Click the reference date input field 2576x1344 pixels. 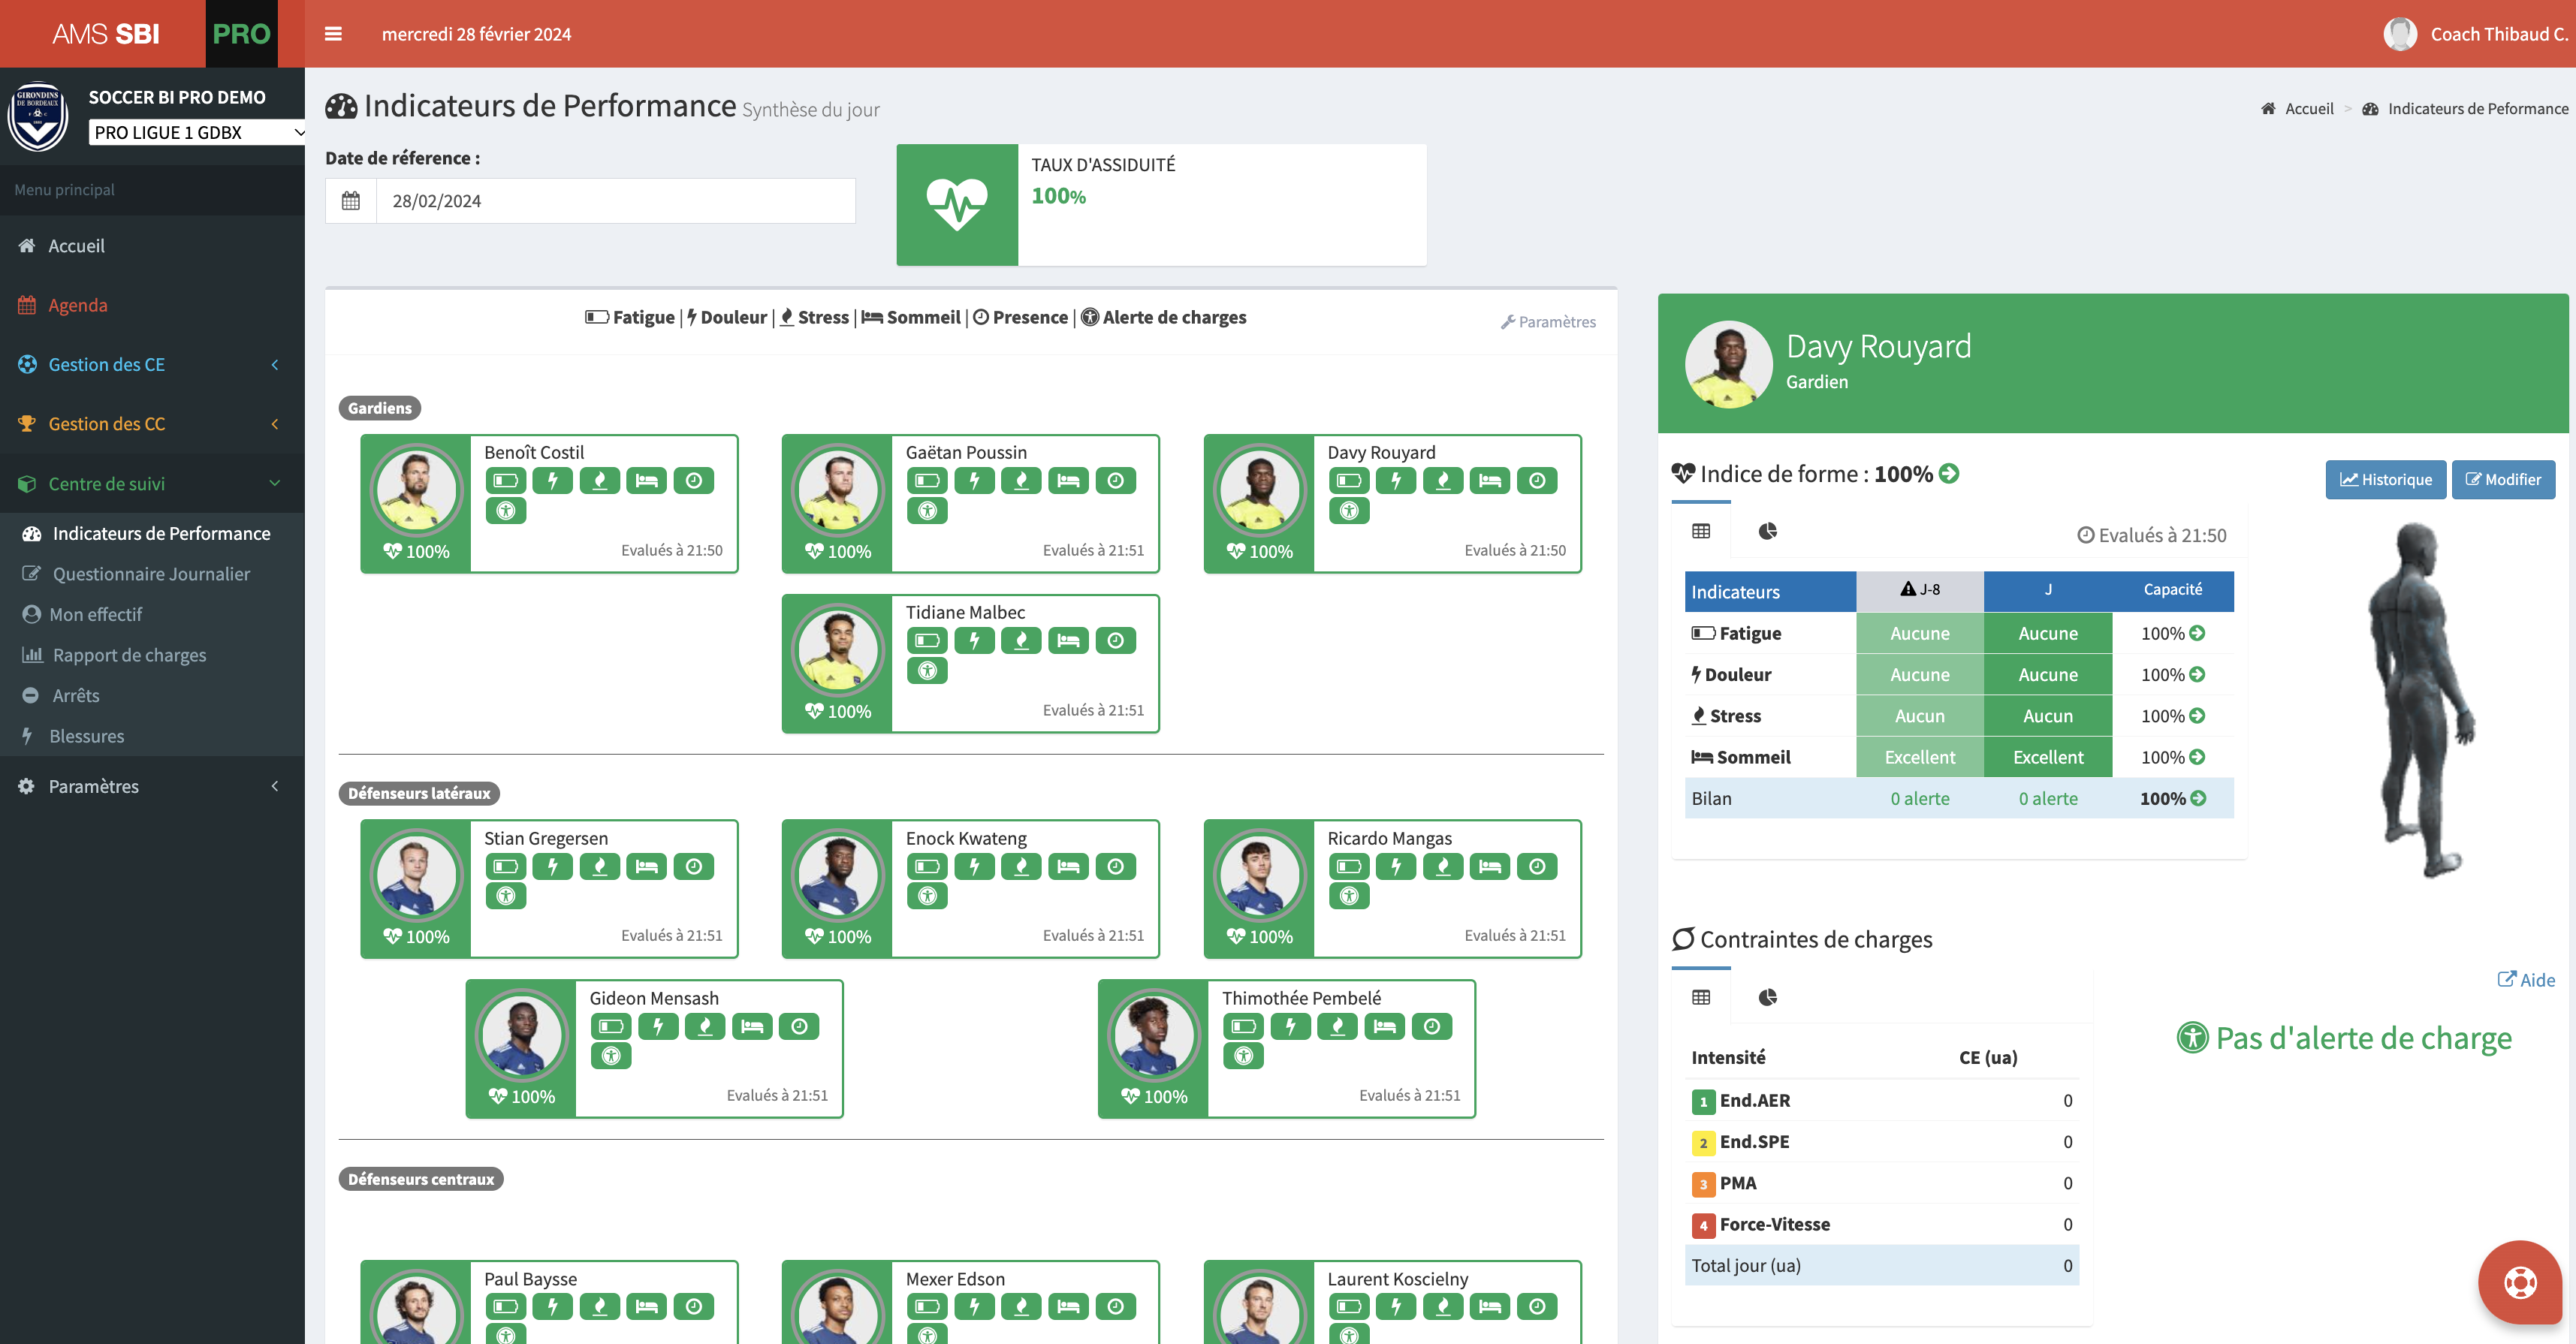point(614,201)
